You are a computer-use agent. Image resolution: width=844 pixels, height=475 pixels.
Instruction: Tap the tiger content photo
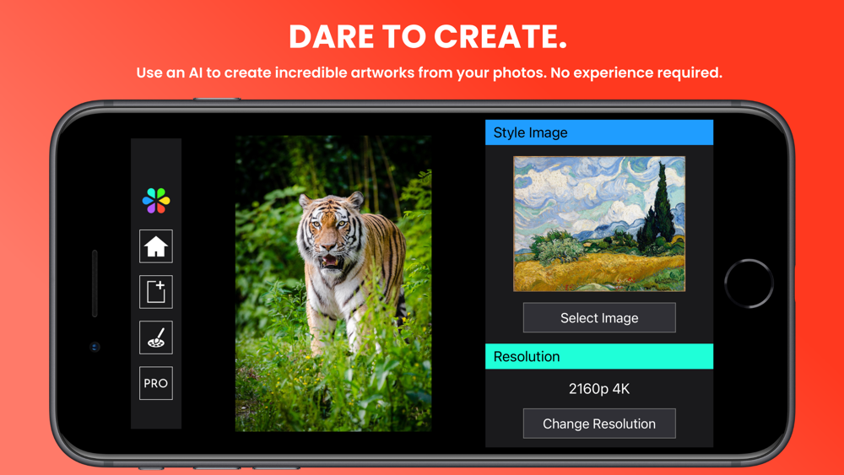[x=333, y=283]
